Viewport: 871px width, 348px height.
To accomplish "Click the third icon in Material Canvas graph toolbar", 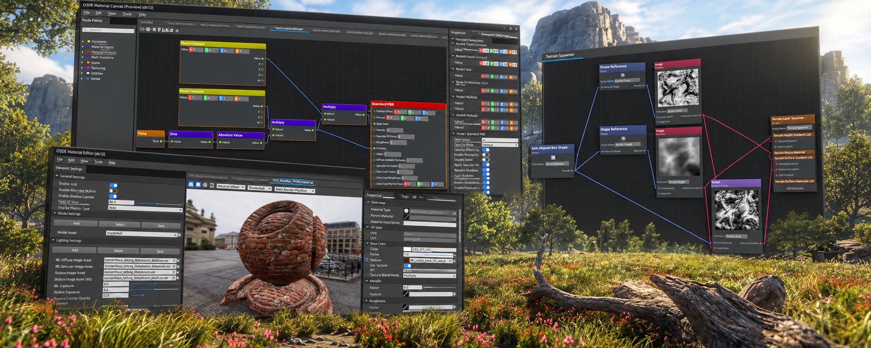I will [154, 30].
